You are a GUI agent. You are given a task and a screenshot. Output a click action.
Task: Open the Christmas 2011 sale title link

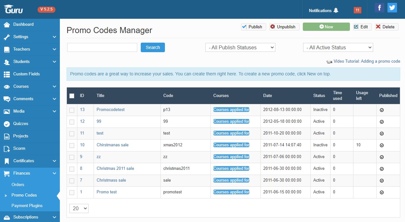point(115,169)
